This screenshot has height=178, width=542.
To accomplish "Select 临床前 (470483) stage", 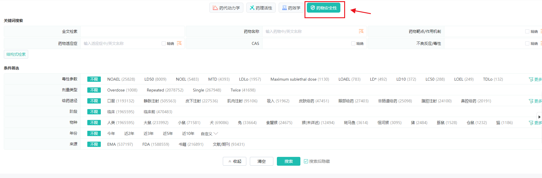I will tap(158, 112).
